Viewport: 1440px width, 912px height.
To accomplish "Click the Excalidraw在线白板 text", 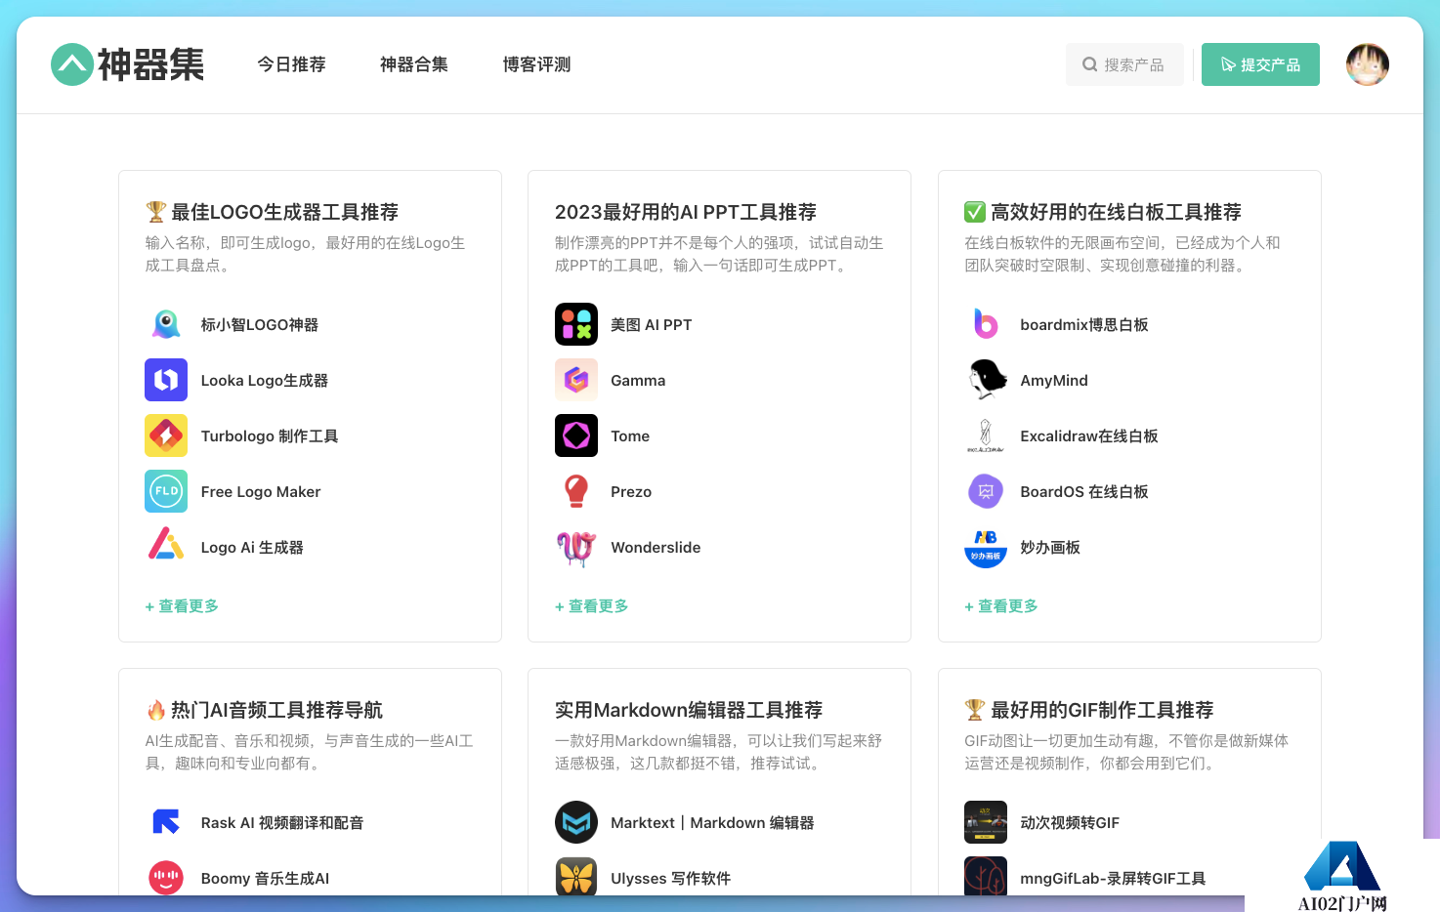I will tap(1089, 435).
